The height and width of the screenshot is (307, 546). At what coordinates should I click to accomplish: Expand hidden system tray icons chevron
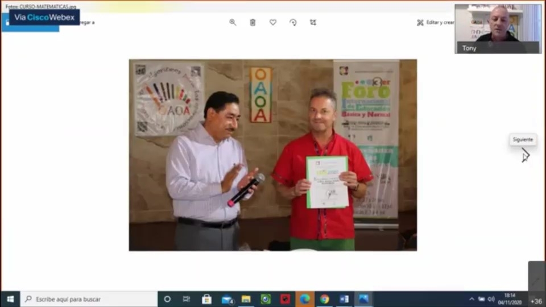(471, 299)
